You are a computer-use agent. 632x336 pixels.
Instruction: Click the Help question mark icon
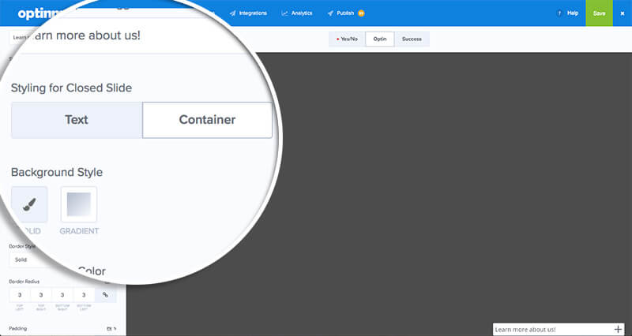[x=559, y=13]
